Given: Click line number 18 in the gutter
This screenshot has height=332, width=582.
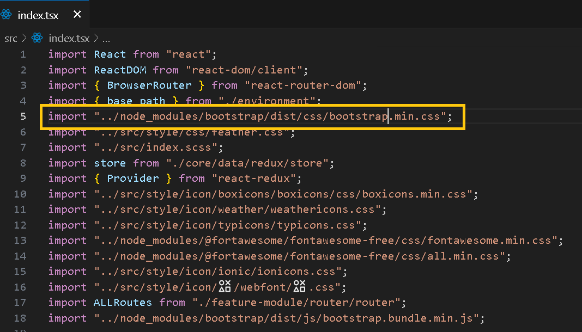Looking at the screenshot, I should (x=20, y=318).
